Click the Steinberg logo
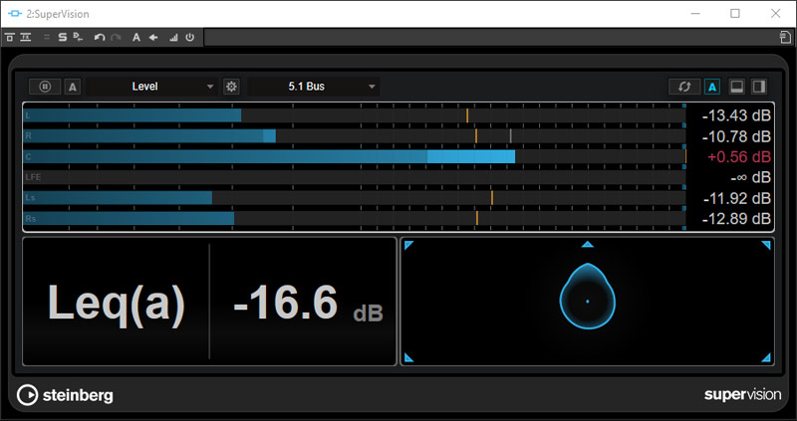Screen dimensions: 797x421 tap(66, 395)
